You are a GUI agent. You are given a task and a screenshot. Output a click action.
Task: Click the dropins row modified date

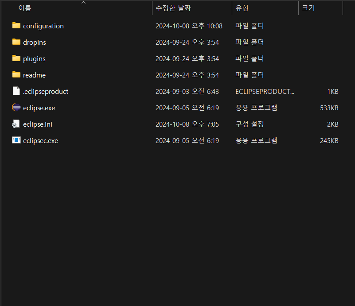click(x=187, y=43)
